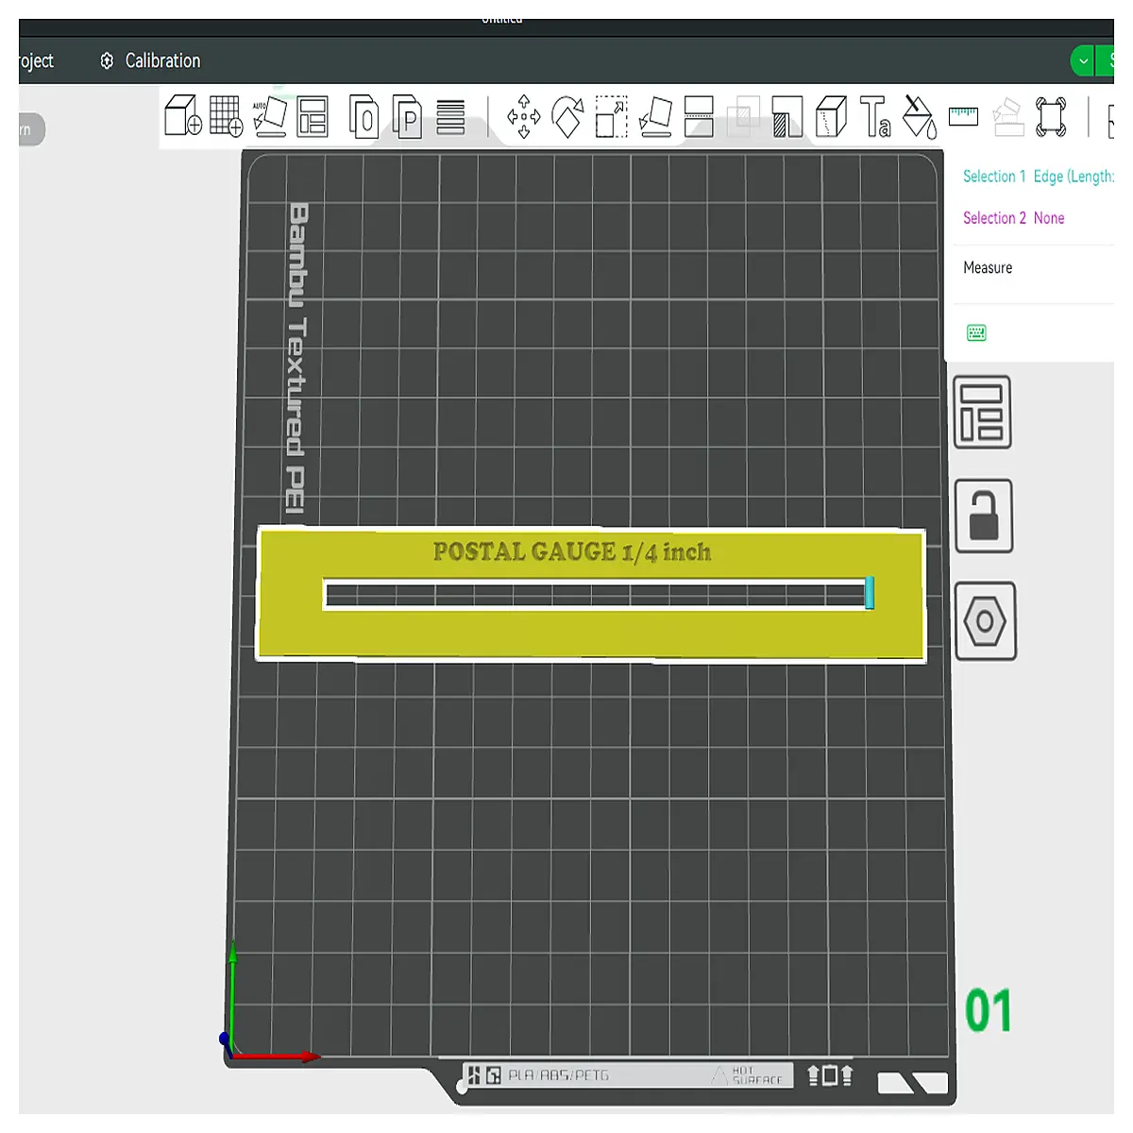Click the Split to objects icon
The width and height of the screenshot is (1133, 1133).
pos(364,116)
